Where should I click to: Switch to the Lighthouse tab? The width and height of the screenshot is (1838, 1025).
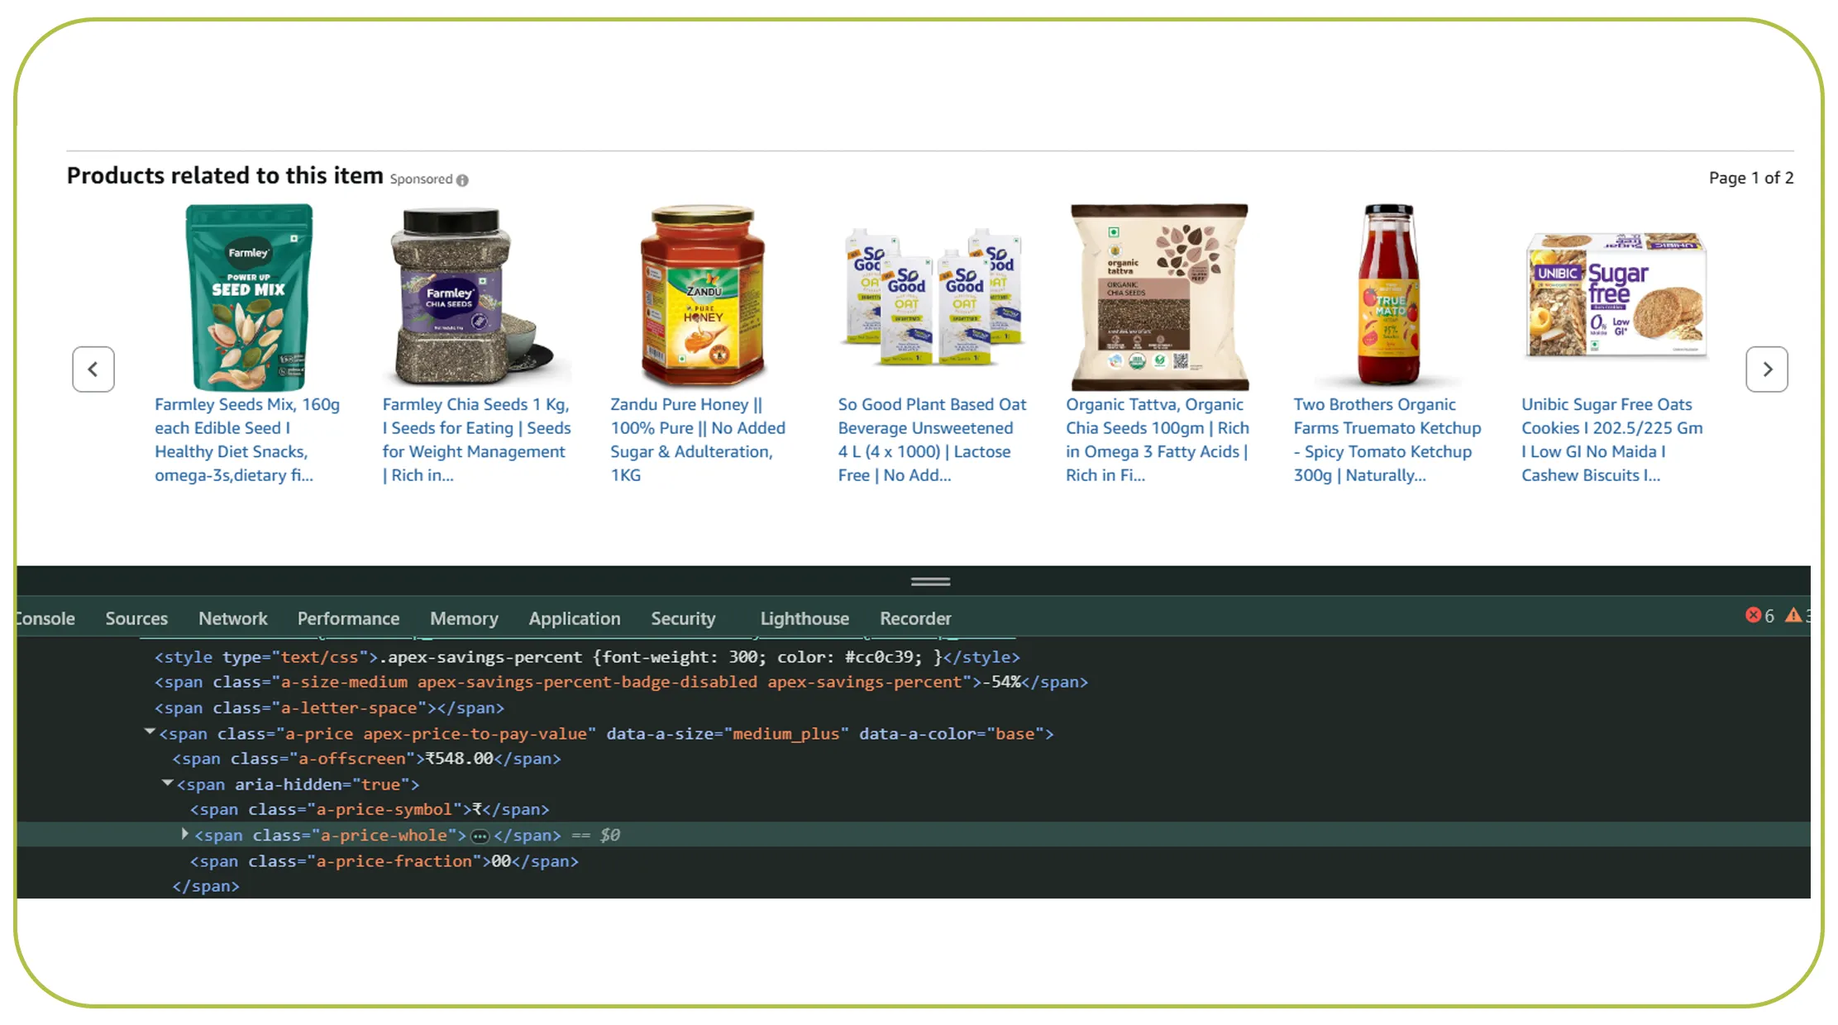[804, 618]
